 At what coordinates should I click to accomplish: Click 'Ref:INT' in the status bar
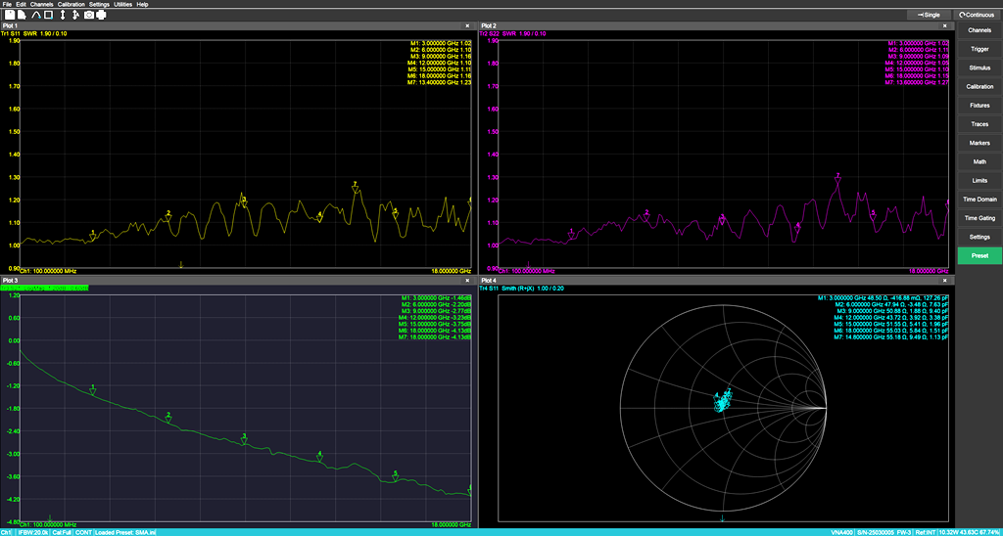[925, 532]
